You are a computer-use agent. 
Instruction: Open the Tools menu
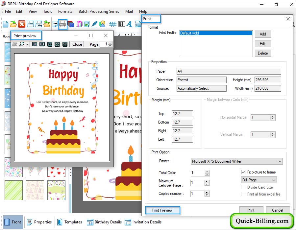coord(47,11)
